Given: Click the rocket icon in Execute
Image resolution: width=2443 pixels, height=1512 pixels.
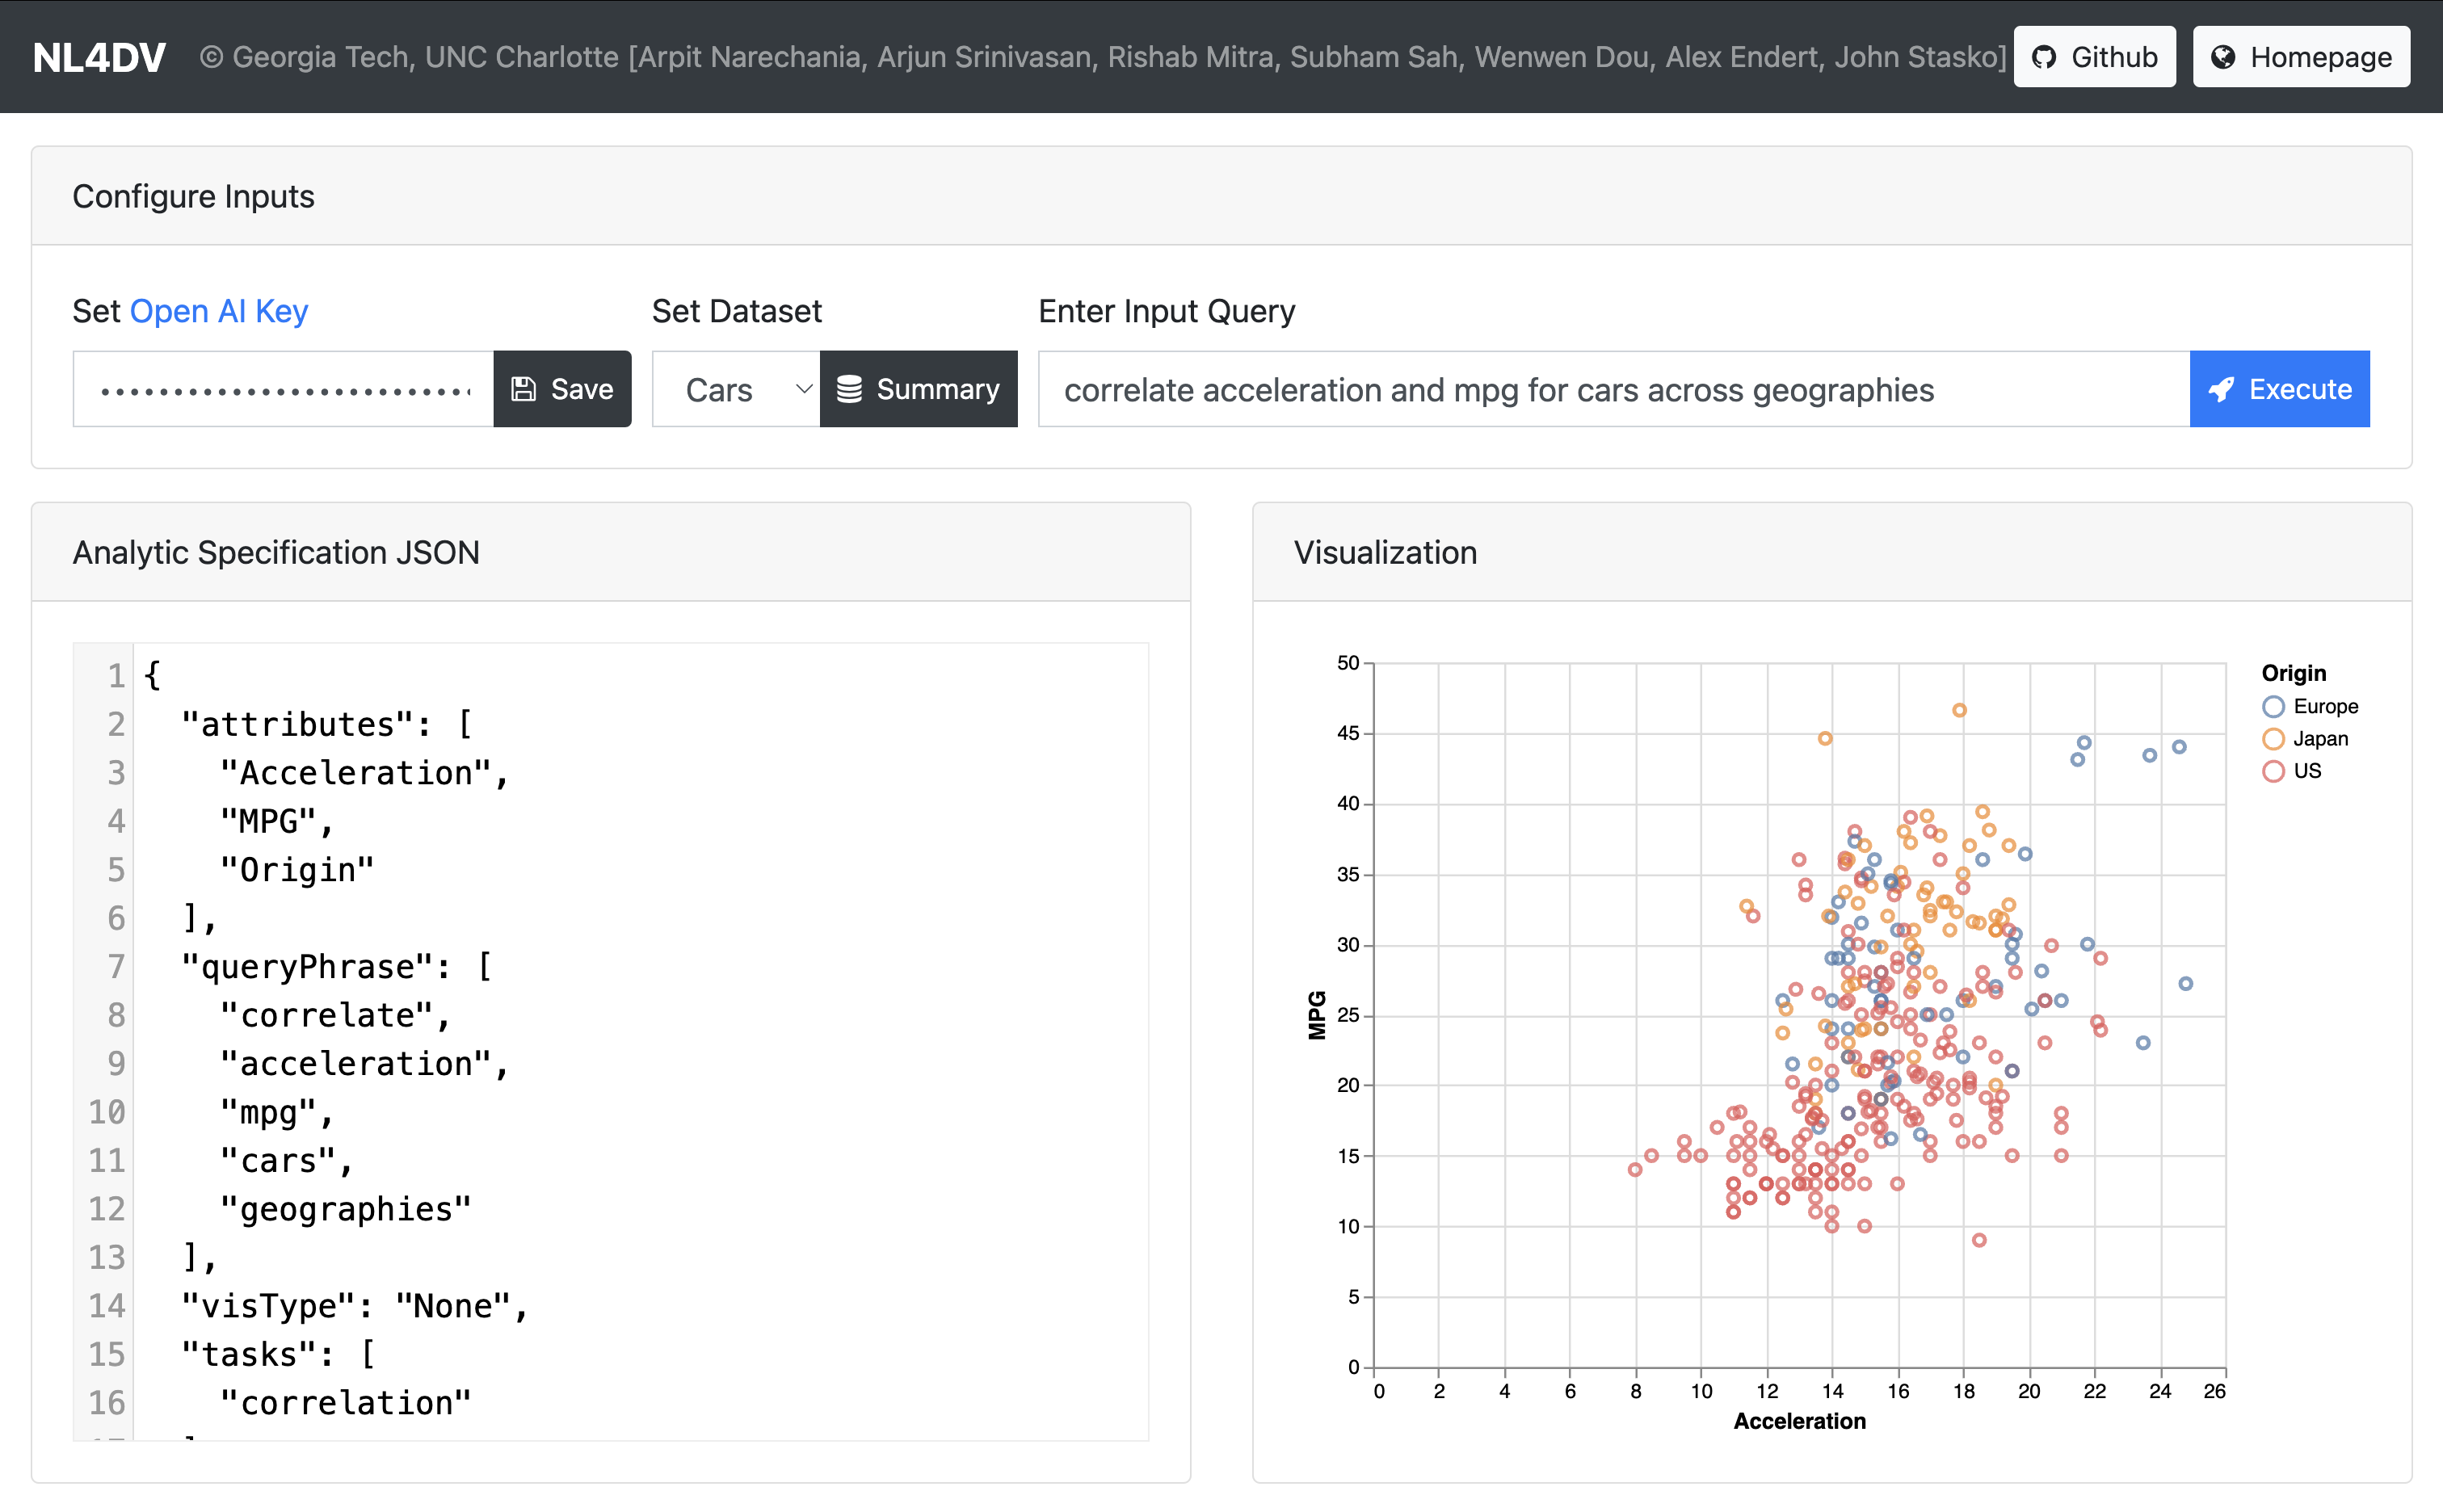Looking at the screenshot, I should [2221, 389].
